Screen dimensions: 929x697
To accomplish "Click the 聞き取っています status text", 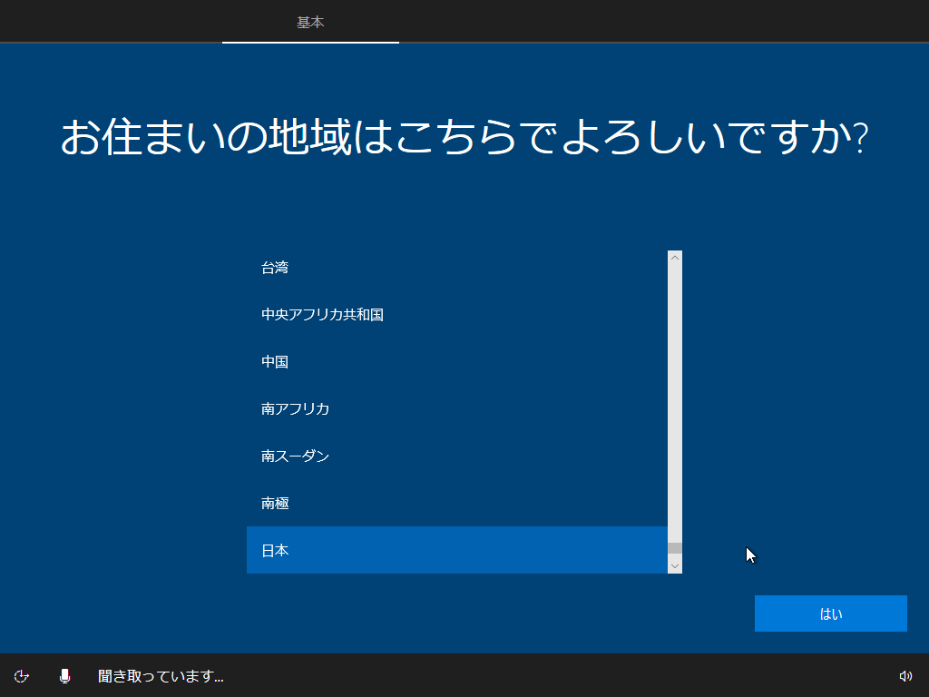I will click(x=160, y=675).
